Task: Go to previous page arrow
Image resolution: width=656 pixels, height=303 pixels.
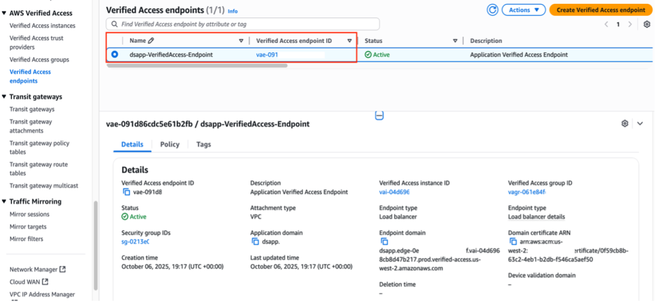Action: click(x=606, y=24)
